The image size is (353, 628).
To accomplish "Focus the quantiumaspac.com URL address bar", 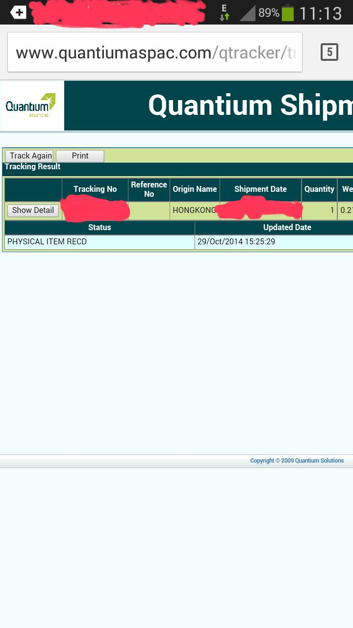I will (155, 52).
